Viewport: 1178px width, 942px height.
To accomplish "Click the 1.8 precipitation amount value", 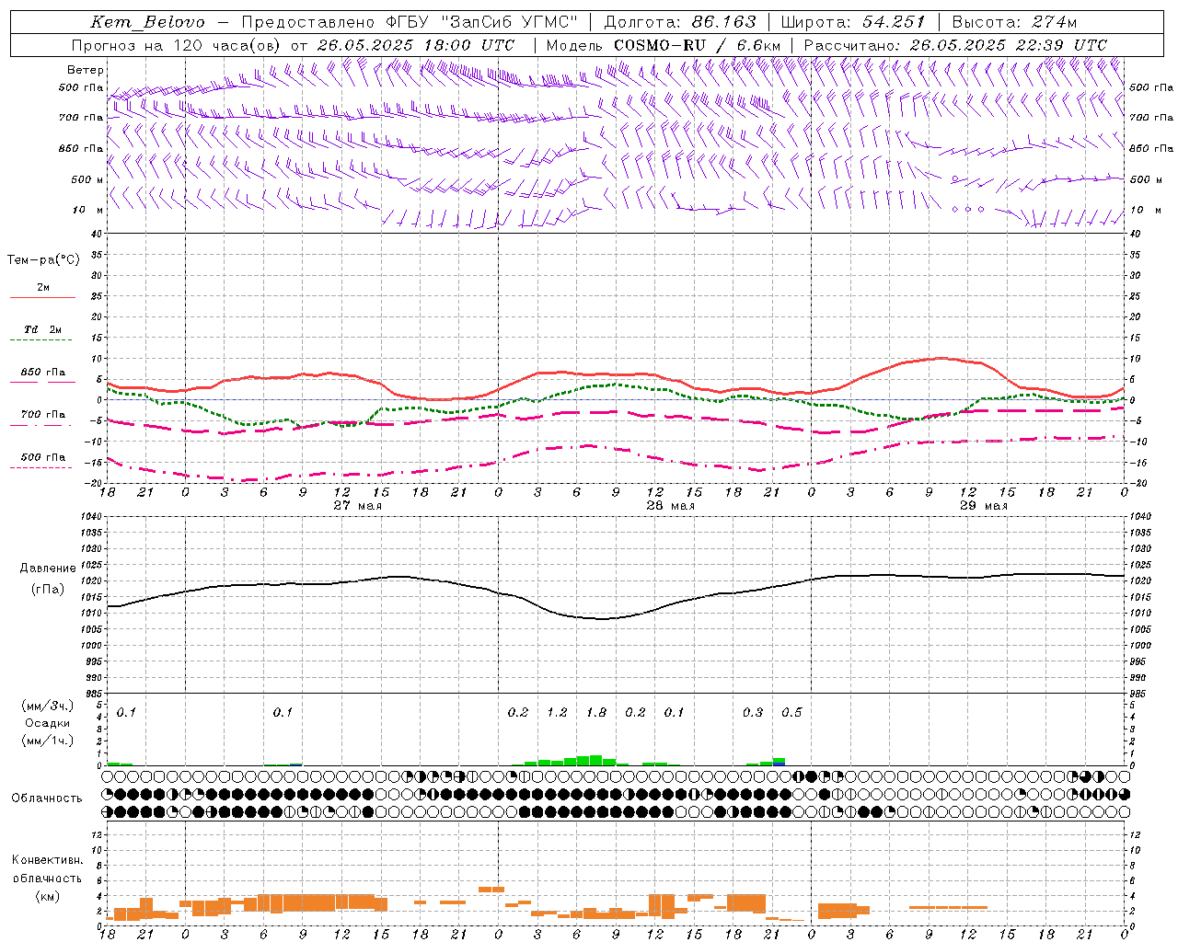I will (x=596, y=713).
